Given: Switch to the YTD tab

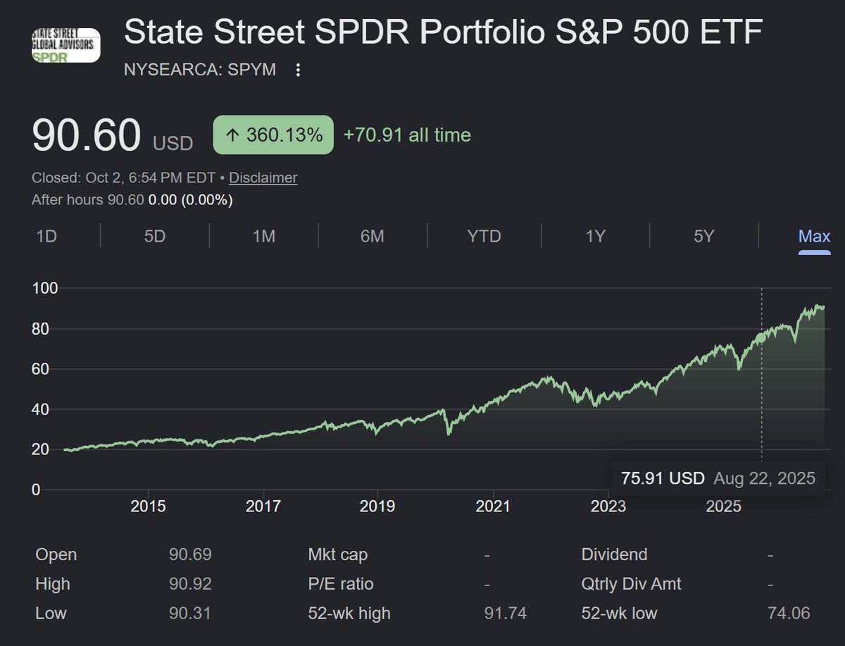Looking at the screenshot, I should tap(484, 237).
